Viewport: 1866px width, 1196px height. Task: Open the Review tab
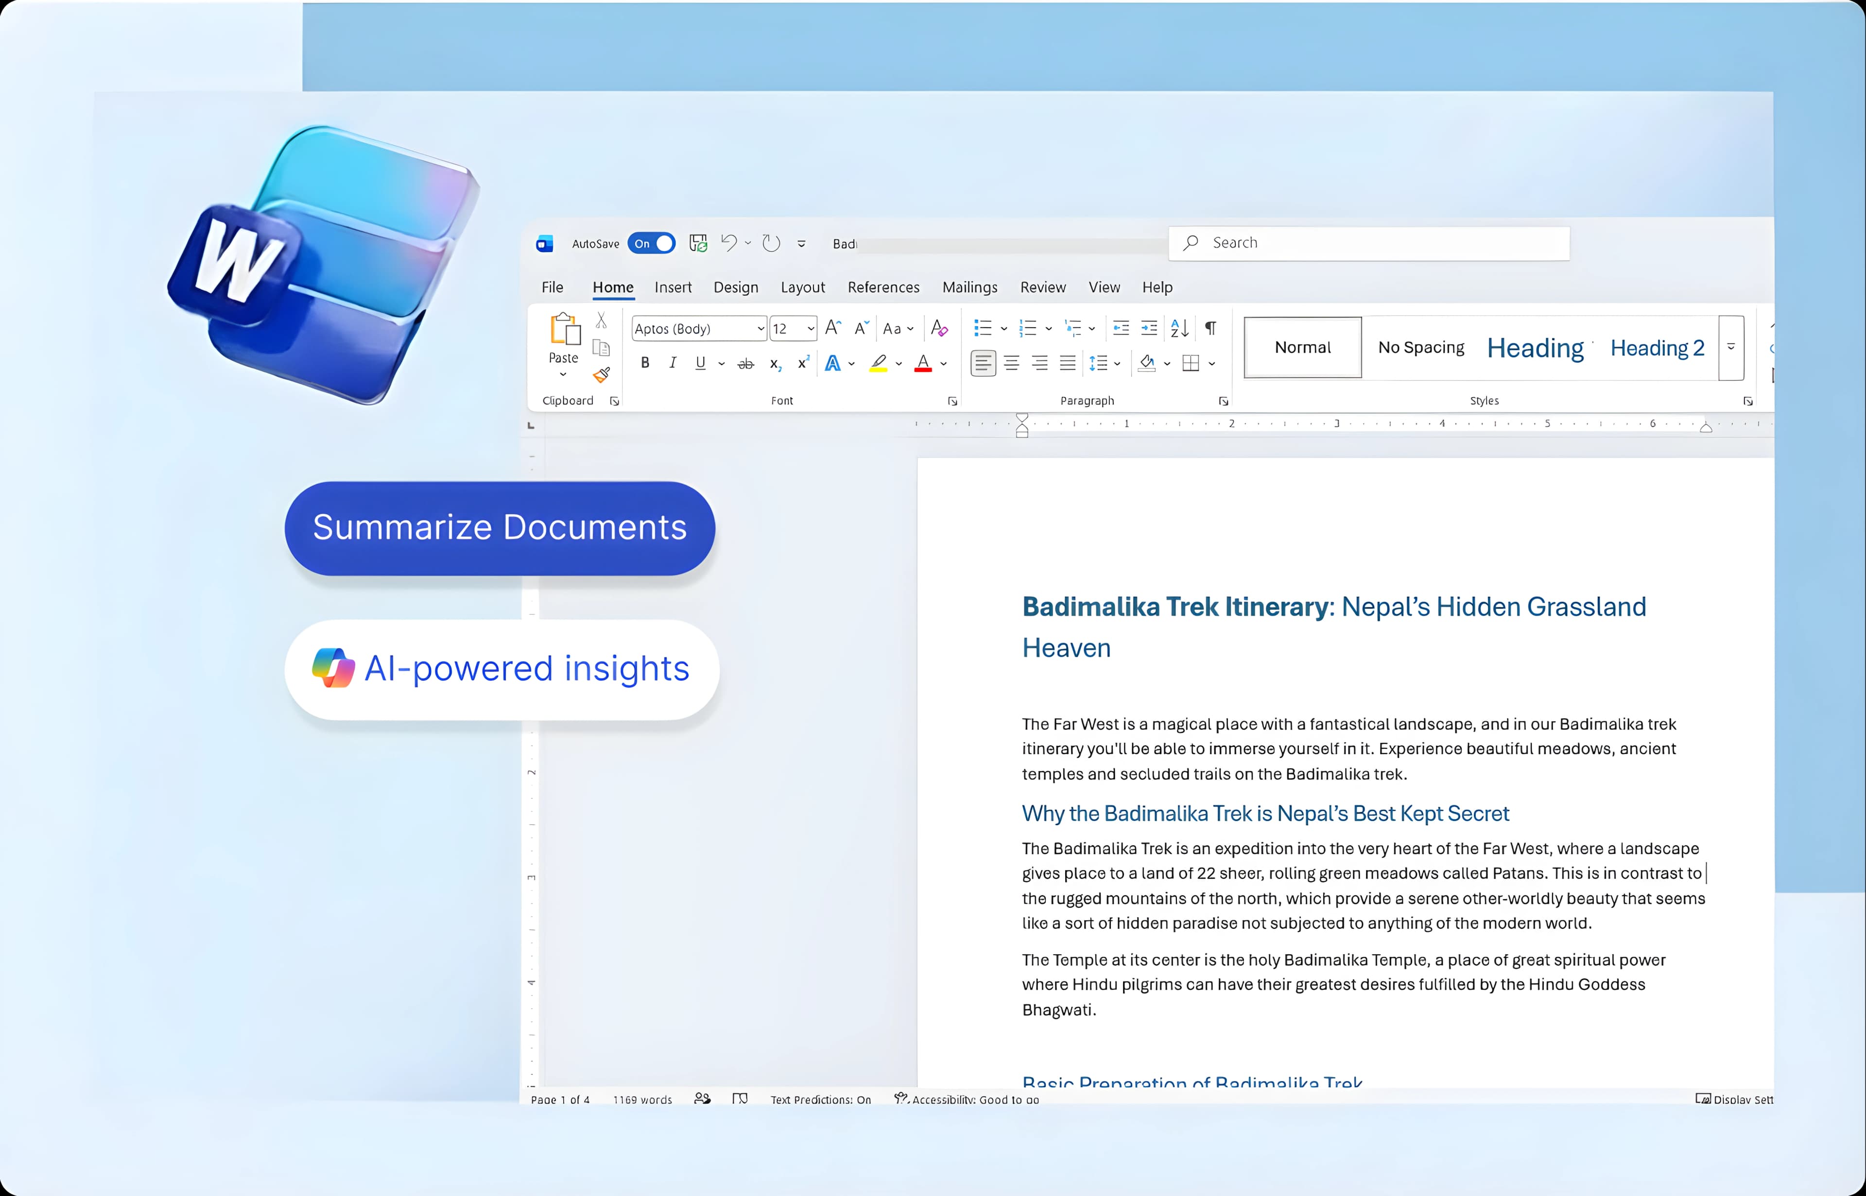(x=1043, y=287)
